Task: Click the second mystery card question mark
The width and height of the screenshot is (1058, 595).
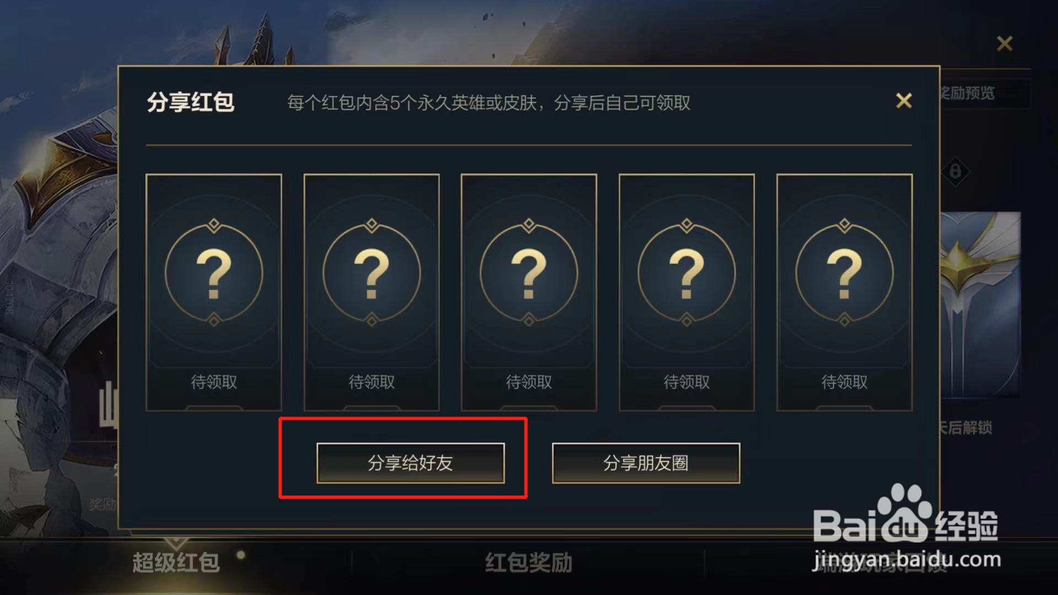Action: coord(371,273)
